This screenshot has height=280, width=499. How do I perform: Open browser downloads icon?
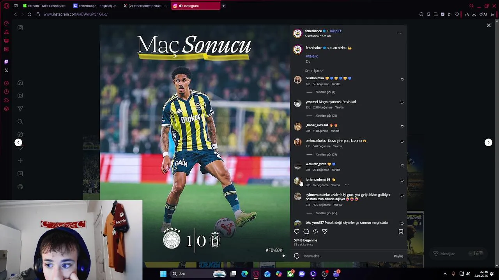coord(474,14)
